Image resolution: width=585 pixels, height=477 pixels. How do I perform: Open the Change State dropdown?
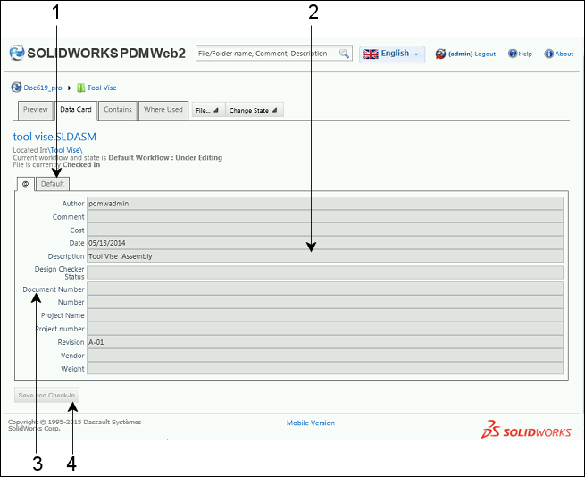pyautogui.click(x=255, y=111)
